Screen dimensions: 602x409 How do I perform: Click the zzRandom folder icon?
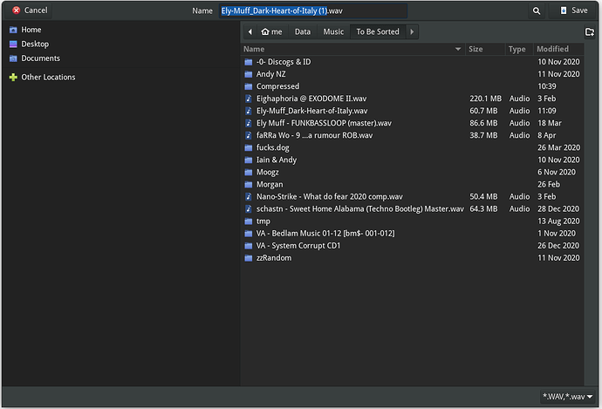tap(249, 258)
